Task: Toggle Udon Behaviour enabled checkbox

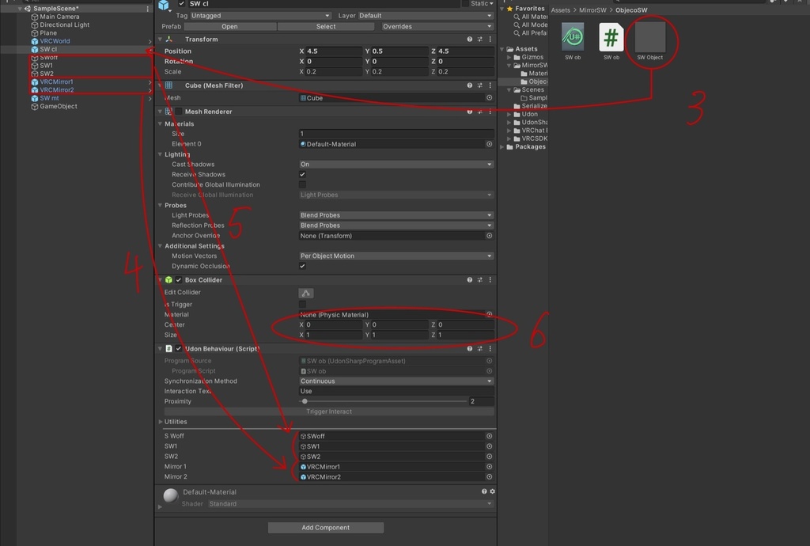Action: (x=179, y=349)
